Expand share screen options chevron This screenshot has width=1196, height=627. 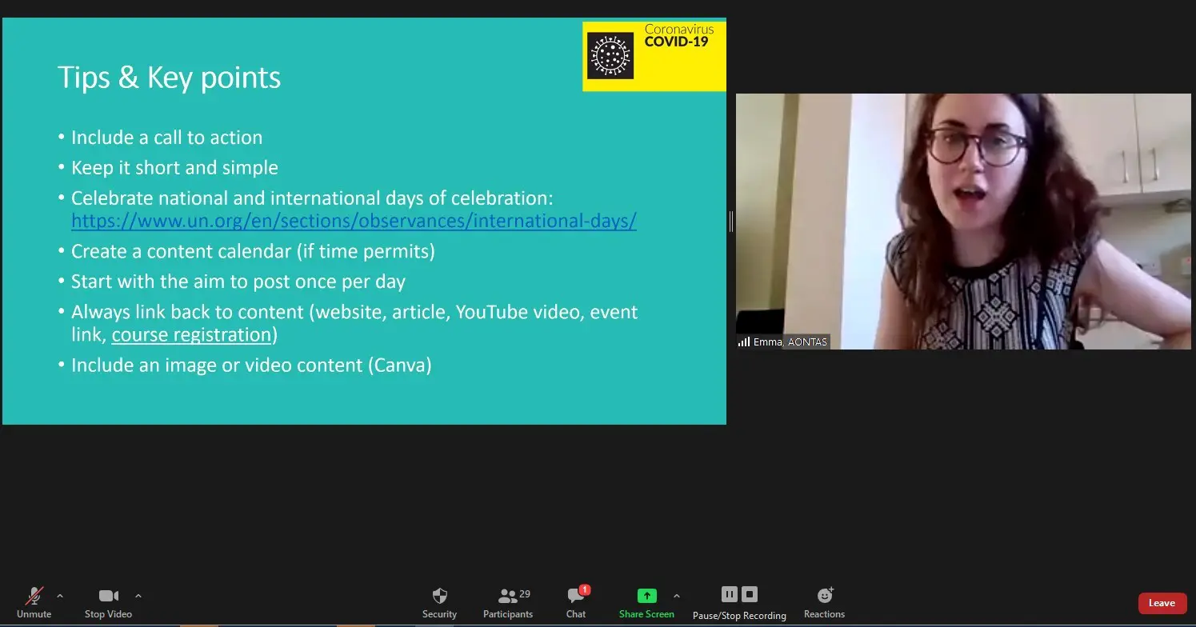[x=677, y=596]
